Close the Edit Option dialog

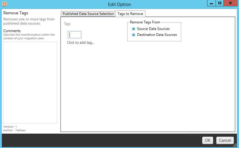pyautogui.click(x=230, y=3)
